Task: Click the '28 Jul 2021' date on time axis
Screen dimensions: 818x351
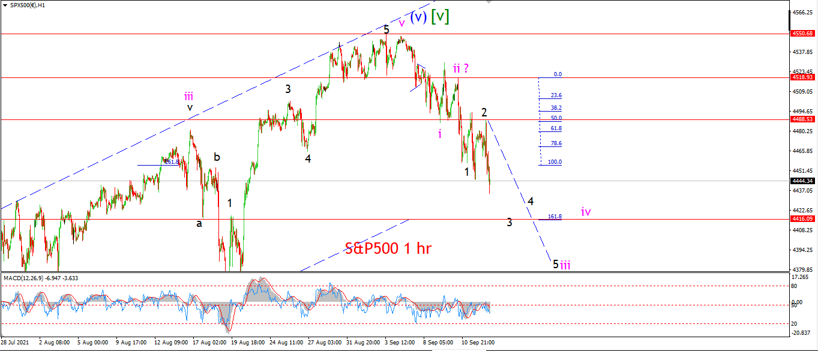Action: point(16,342)
